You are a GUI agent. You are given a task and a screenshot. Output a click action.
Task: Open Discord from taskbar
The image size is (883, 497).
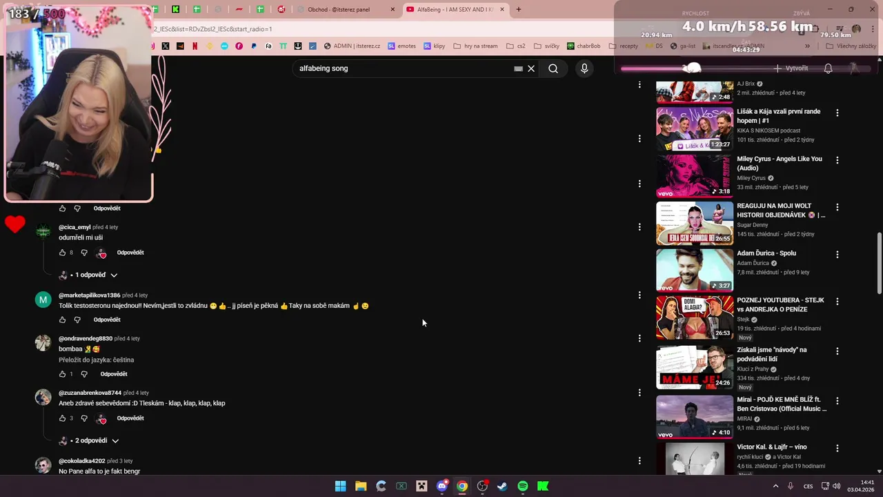(442, 486)
